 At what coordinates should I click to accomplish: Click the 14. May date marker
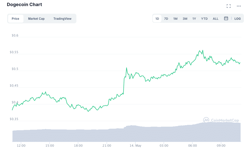click(x=135, y=146)
